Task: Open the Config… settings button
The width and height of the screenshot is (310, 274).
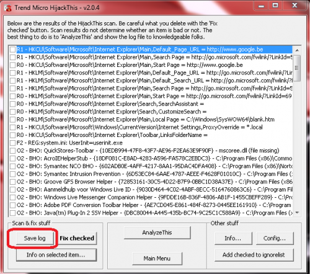Action: click(275, 238)
